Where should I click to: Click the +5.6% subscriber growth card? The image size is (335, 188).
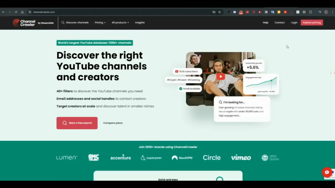pos(253,66)
